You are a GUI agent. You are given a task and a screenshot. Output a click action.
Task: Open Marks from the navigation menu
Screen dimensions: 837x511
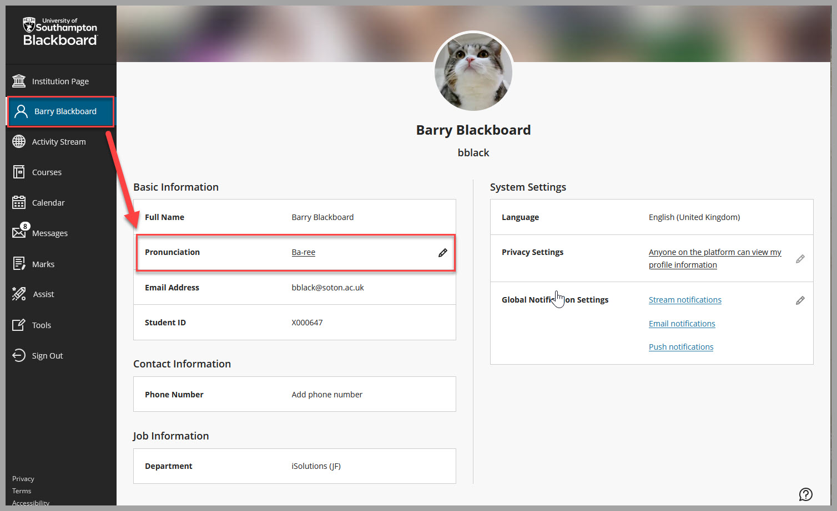(43, 264)
